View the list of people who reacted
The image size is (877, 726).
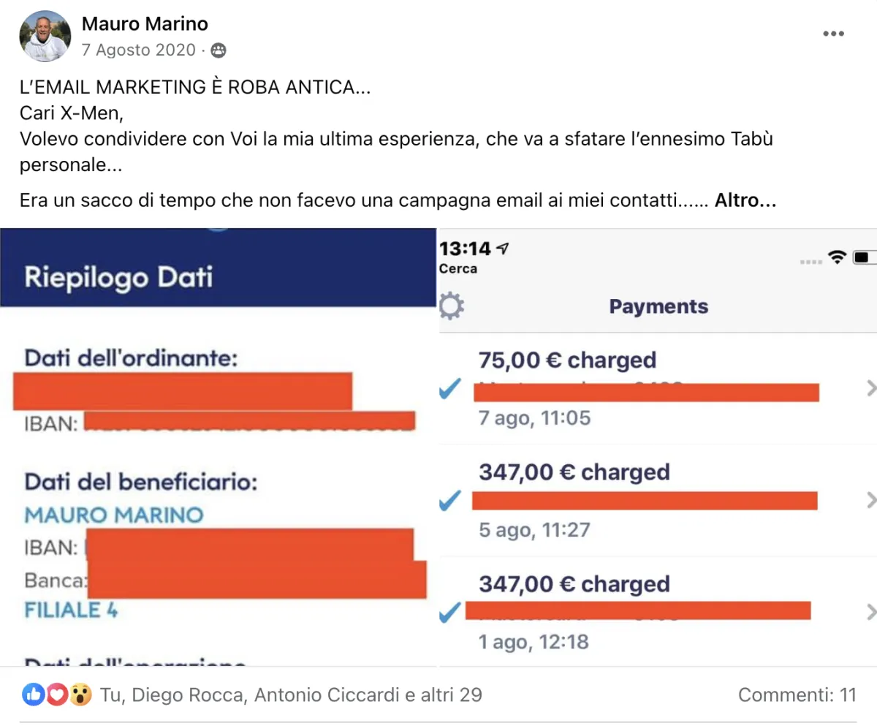pyautogui.click(x=291, y=695)
